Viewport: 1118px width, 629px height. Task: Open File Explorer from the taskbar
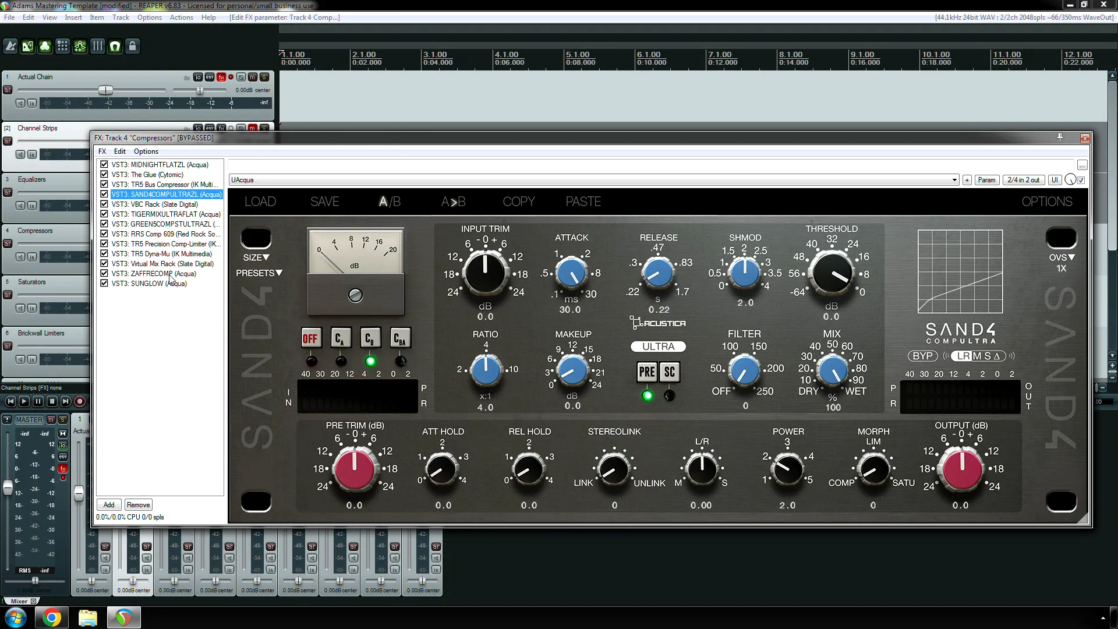click(88, 617)
